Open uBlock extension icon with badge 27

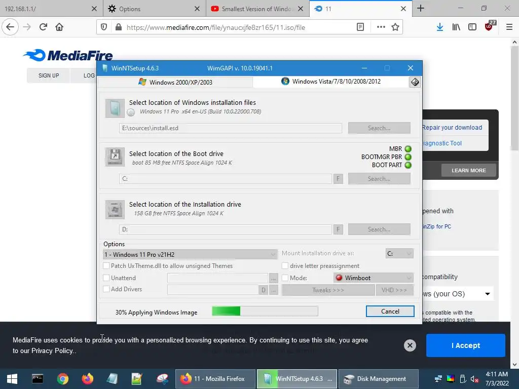point(489,26)
